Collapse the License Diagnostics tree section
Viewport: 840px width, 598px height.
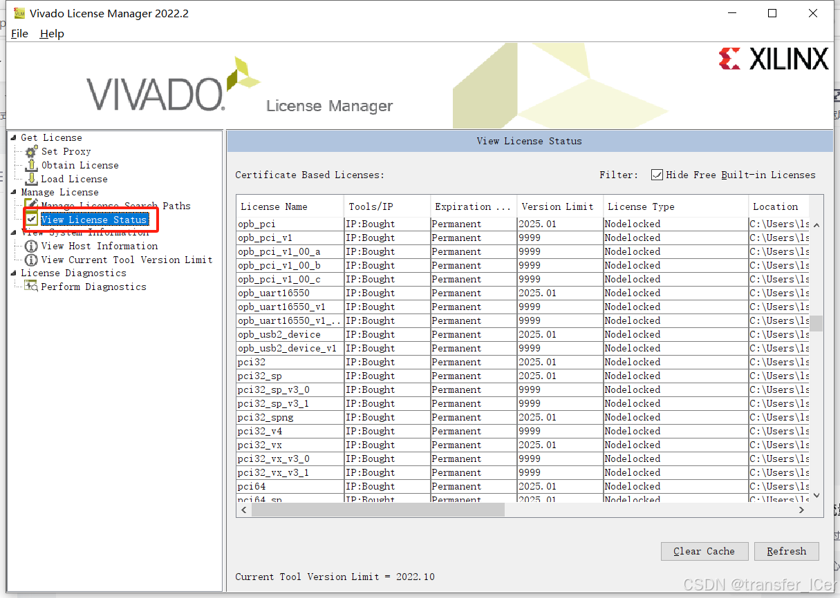pyautogui.click(x=14, y=273)
